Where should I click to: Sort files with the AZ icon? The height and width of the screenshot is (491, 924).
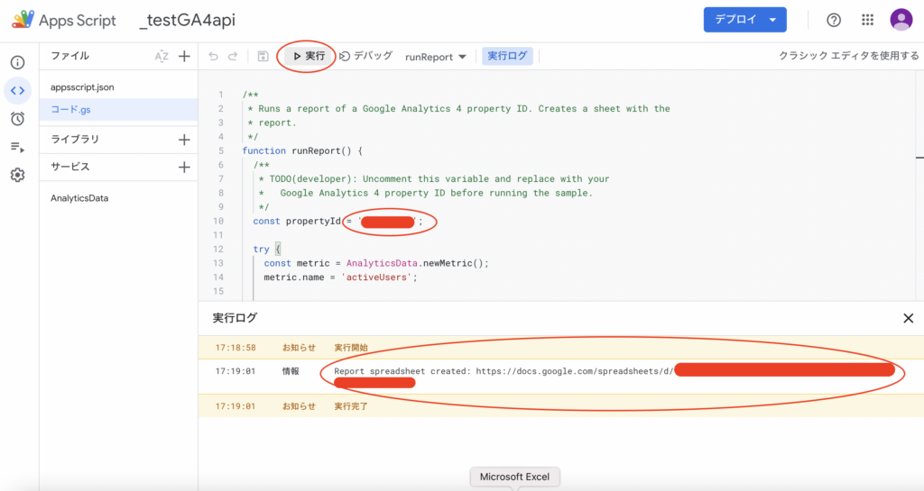point(162,56)
